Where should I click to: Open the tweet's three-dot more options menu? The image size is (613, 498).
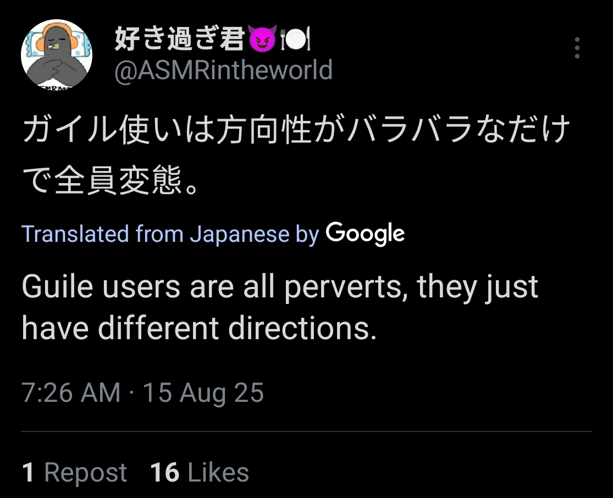[x=577, y=48]
